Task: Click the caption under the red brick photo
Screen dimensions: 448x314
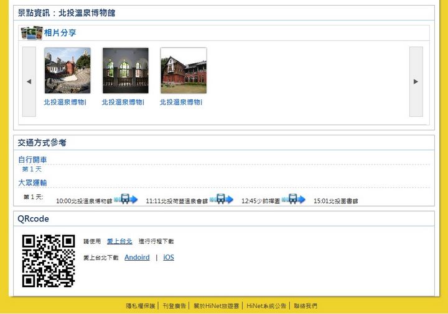Action: [x=181, y=102]
